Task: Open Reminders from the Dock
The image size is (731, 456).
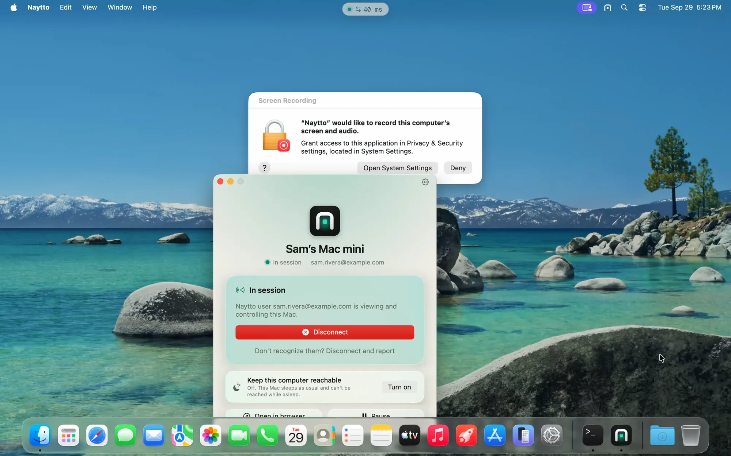Action: coord(353,435)
